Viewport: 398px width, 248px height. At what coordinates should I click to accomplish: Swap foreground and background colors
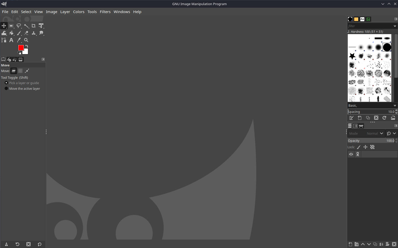tap(27, 46)
